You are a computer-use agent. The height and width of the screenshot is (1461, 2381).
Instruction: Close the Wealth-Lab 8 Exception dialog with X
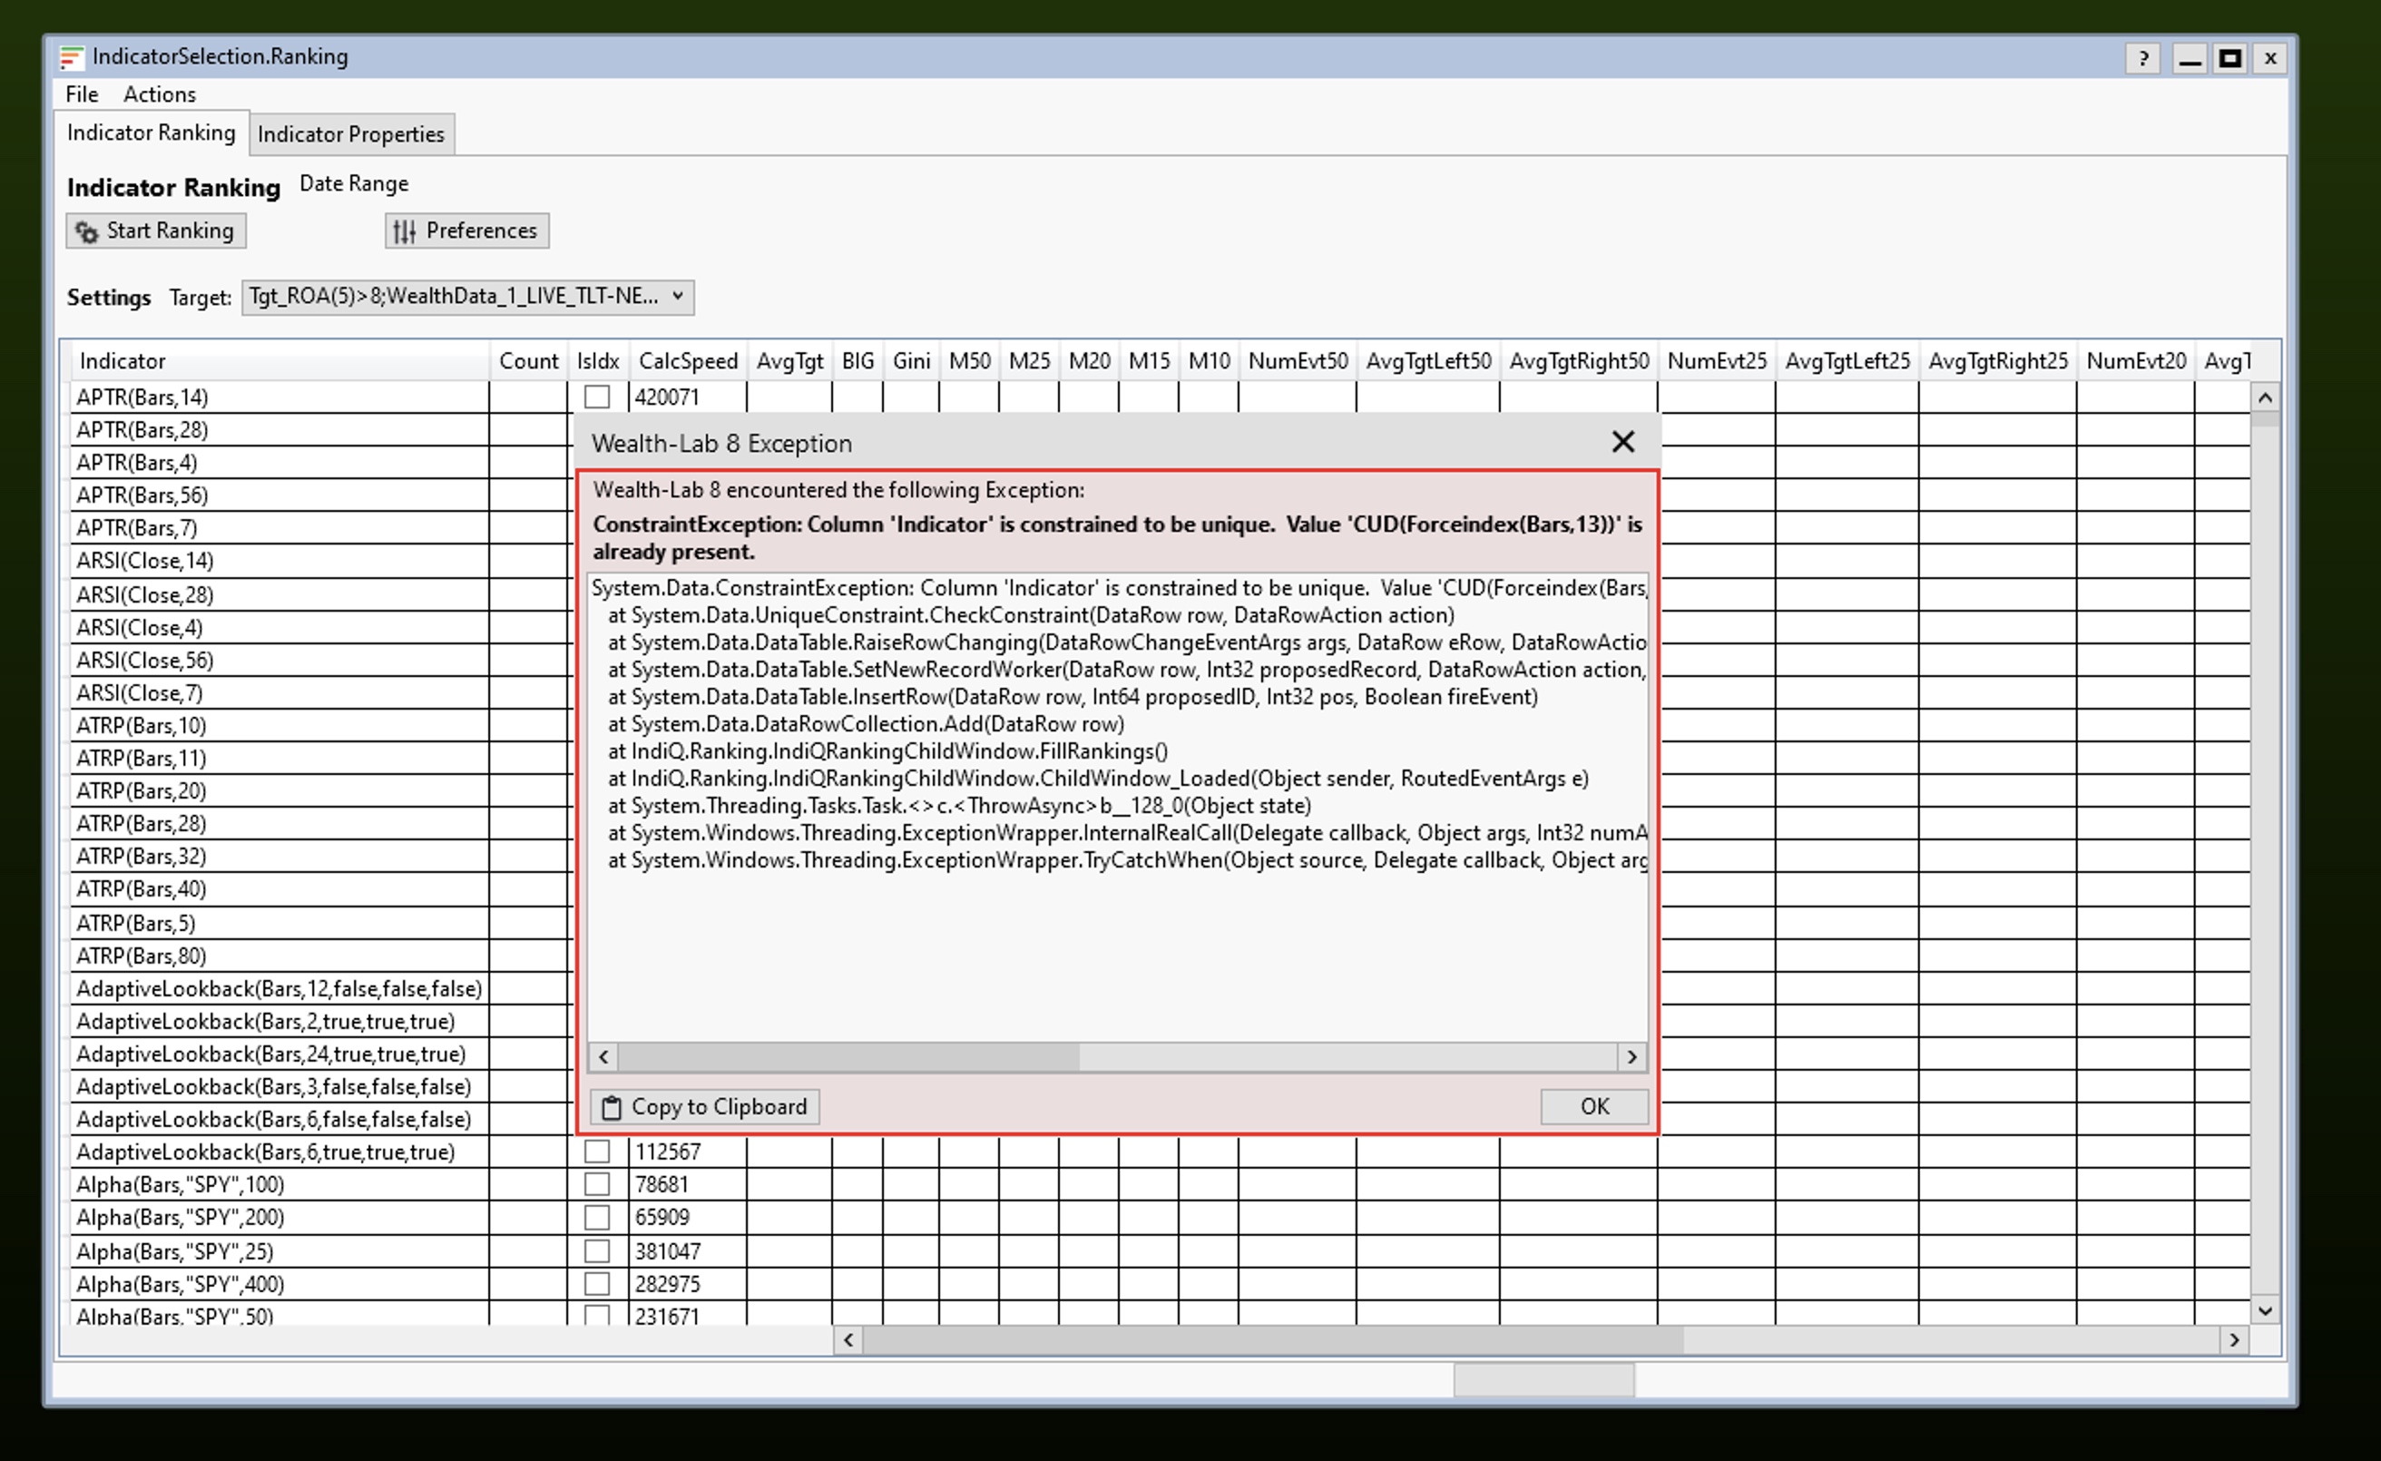1622,443
